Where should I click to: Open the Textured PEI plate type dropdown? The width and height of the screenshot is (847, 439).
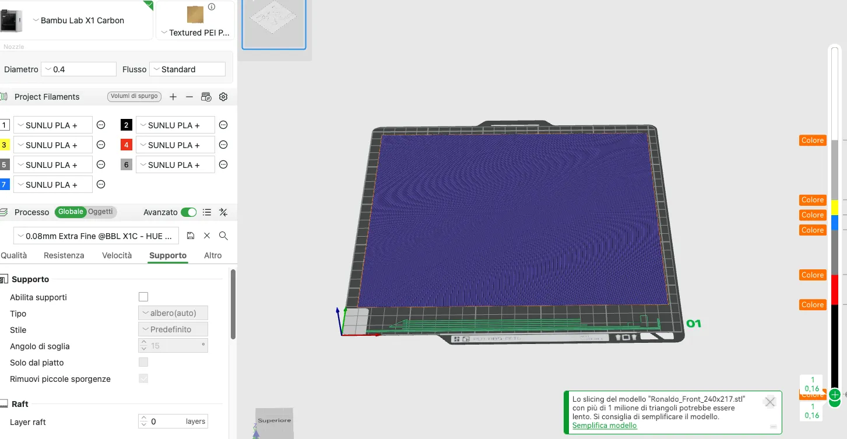pyautogui.click(x=195, y=33)
